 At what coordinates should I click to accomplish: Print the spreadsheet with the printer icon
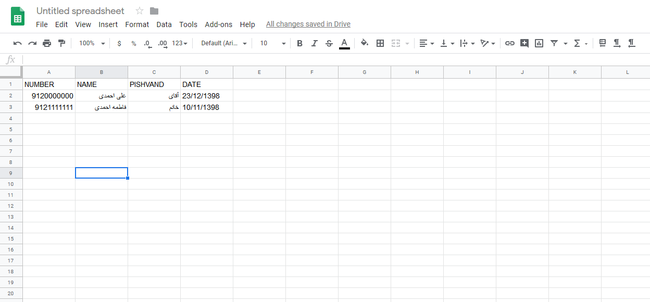47,43
